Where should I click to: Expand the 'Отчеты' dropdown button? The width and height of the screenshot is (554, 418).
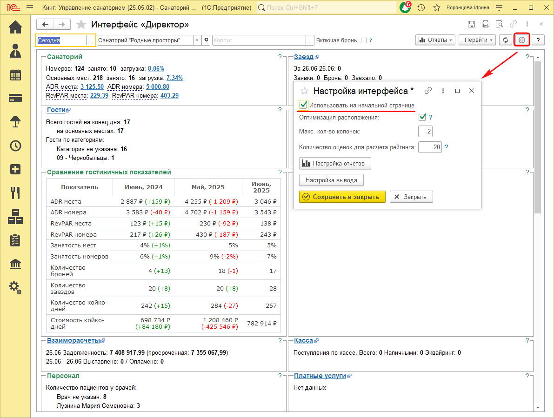[x=435, y=40]
